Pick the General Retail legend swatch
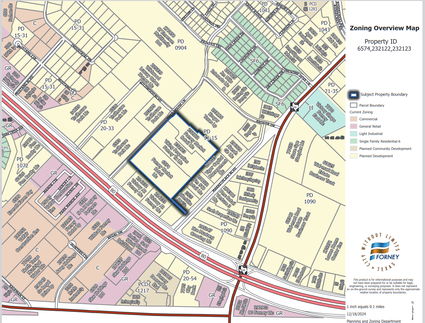 pos(353,126)
